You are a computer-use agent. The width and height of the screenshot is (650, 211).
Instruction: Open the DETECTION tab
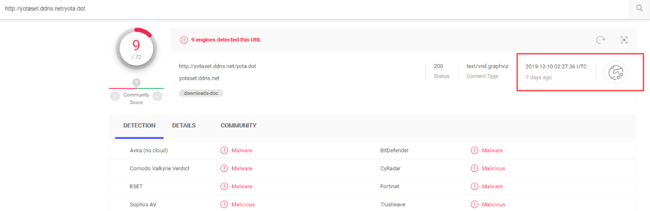pos(139,126)
